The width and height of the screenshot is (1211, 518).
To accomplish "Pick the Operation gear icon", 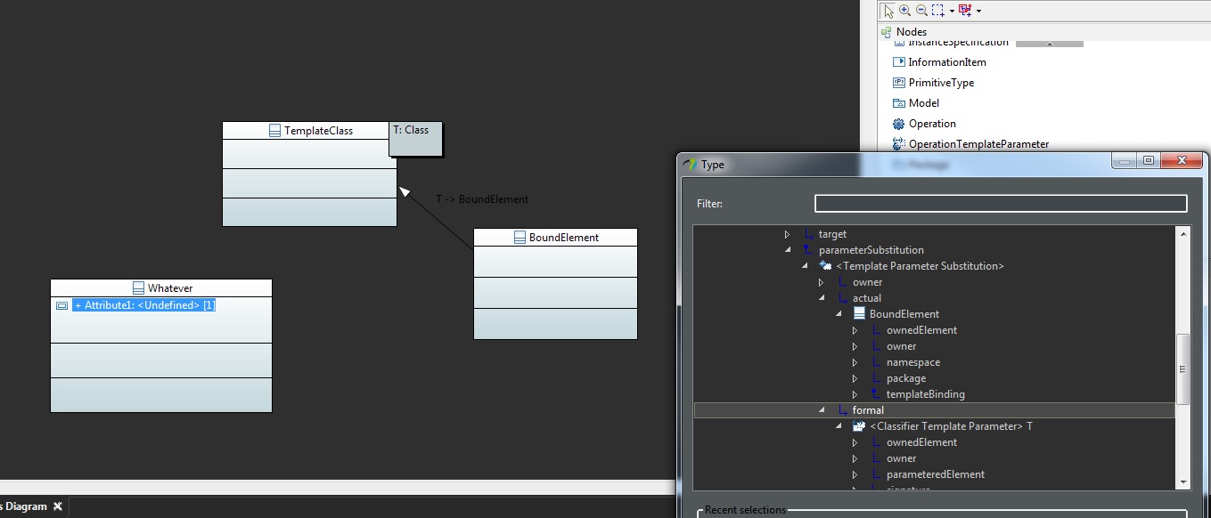I will point(899,124).
